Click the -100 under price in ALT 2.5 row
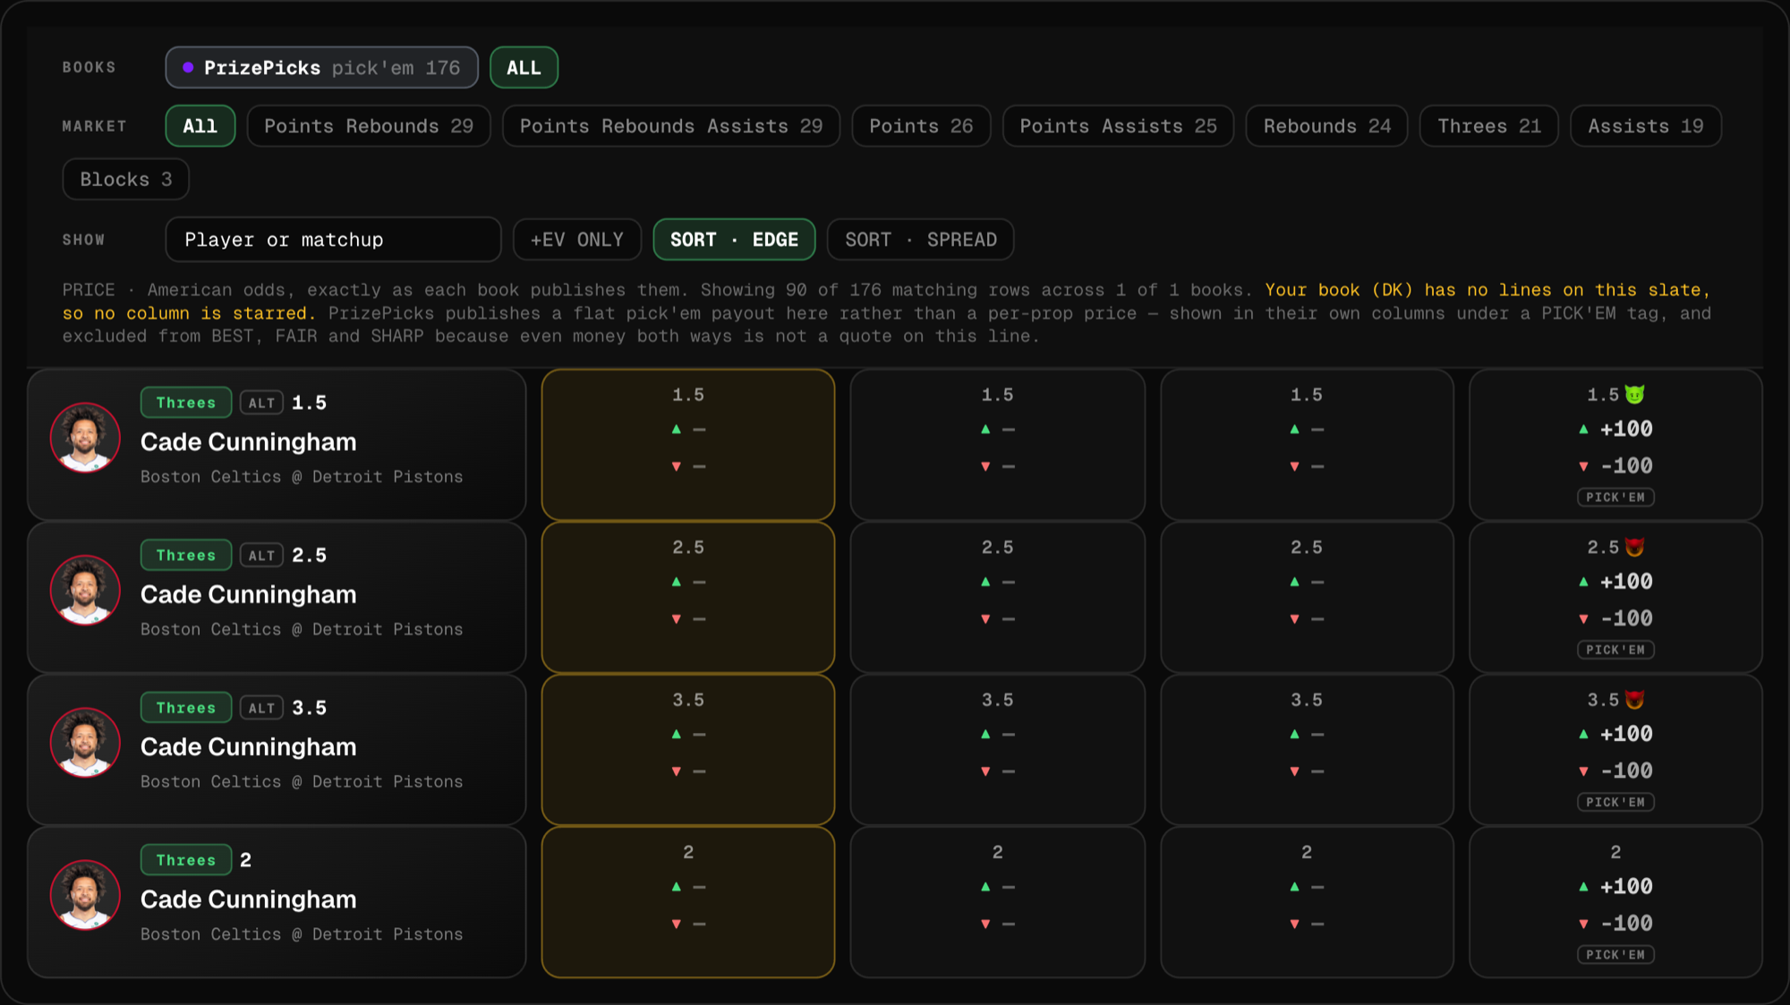This screenshot has height=1005, width=1790. pyautogui.click(x=1626, y=618)
